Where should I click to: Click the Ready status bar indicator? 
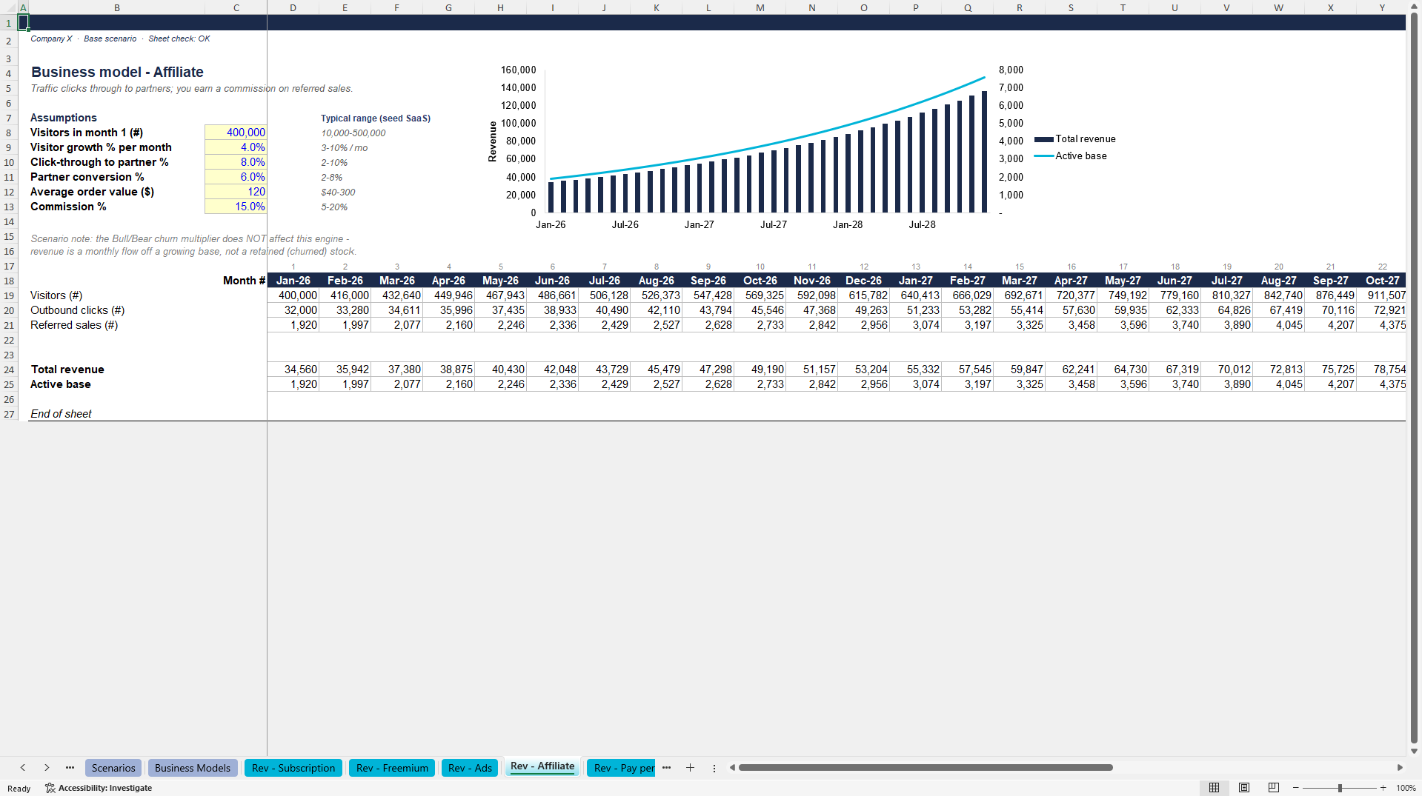pyautogui.click(x=19, y=789)
